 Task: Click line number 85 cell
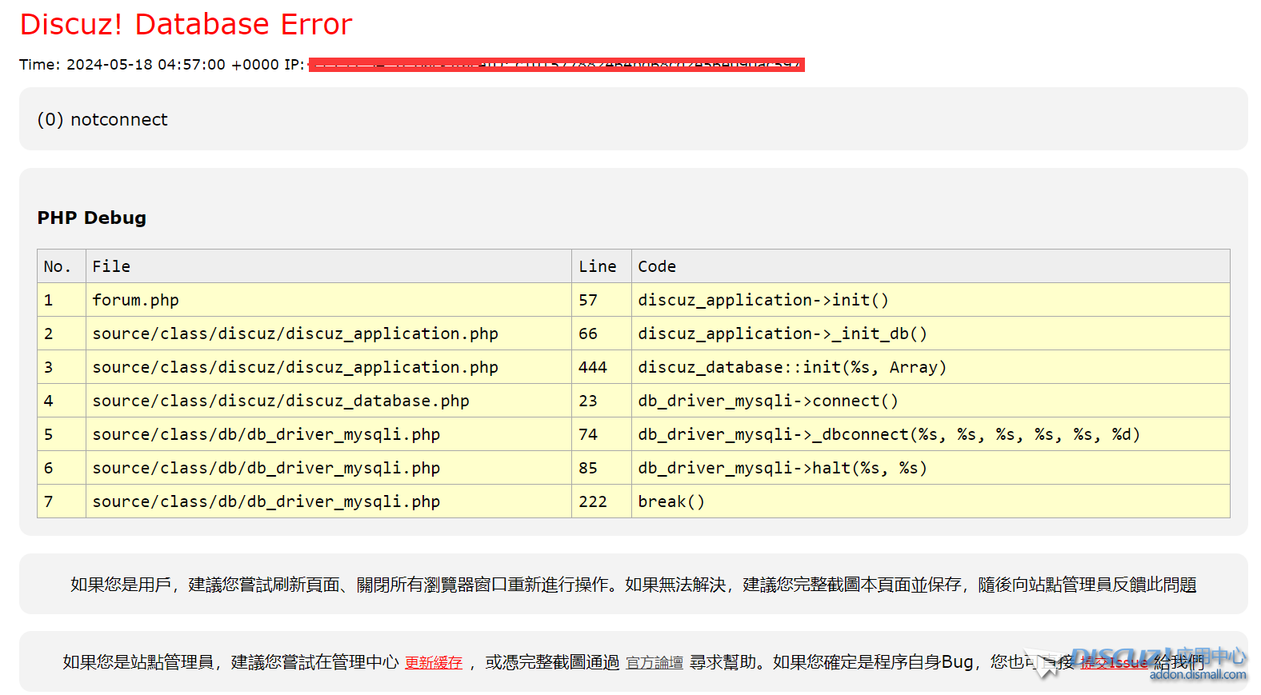[x=602, y=468]
